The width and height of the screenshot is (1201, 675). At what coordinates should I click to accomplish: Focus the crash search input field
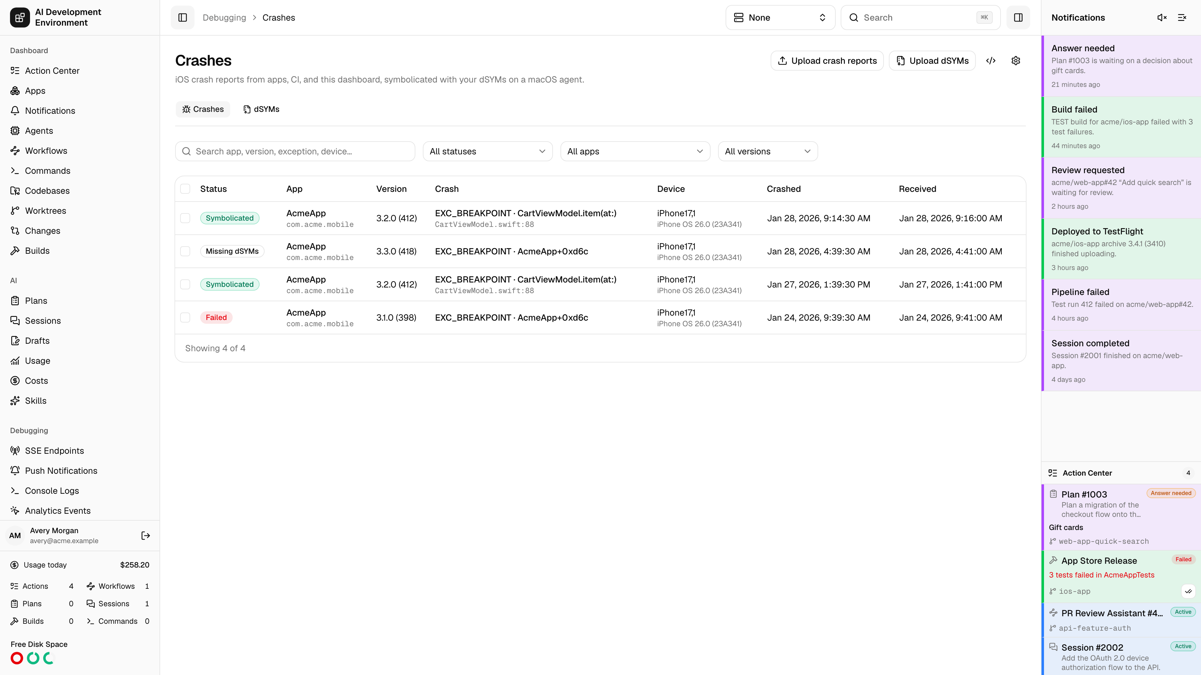pyautogui.click(x=295, y=151)
